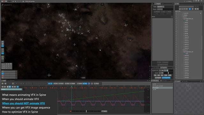Select bone9 in the tree
This screenshot has height=115, width=204.
pyautogui.click(x=186, y=35)
